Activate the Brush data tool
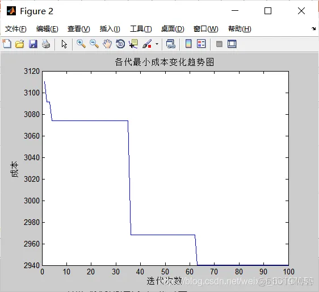 click(147, 44)
